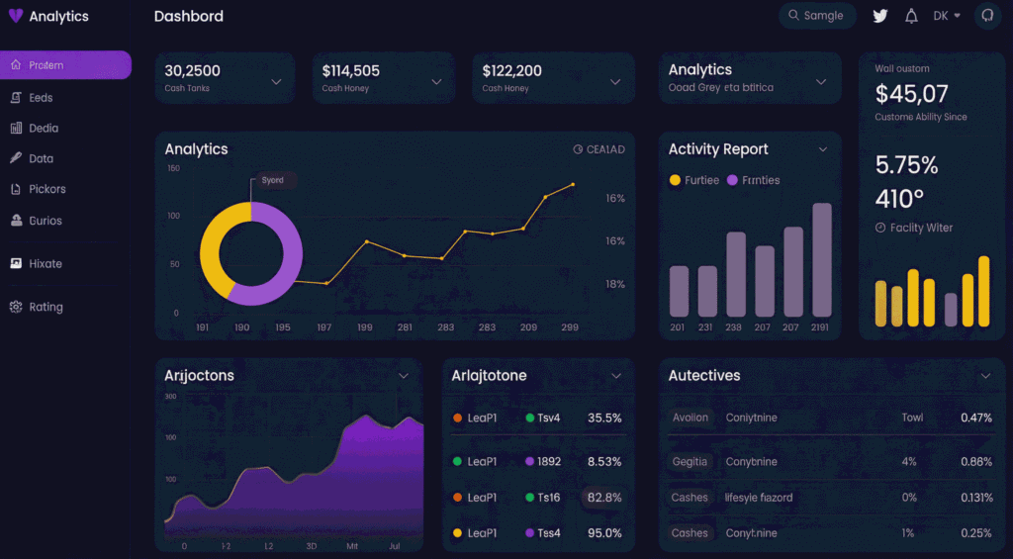1013x559 pixels.
Task: Go to the Hixate menu item
Action: pyautogui.click(x=46, y=263)
